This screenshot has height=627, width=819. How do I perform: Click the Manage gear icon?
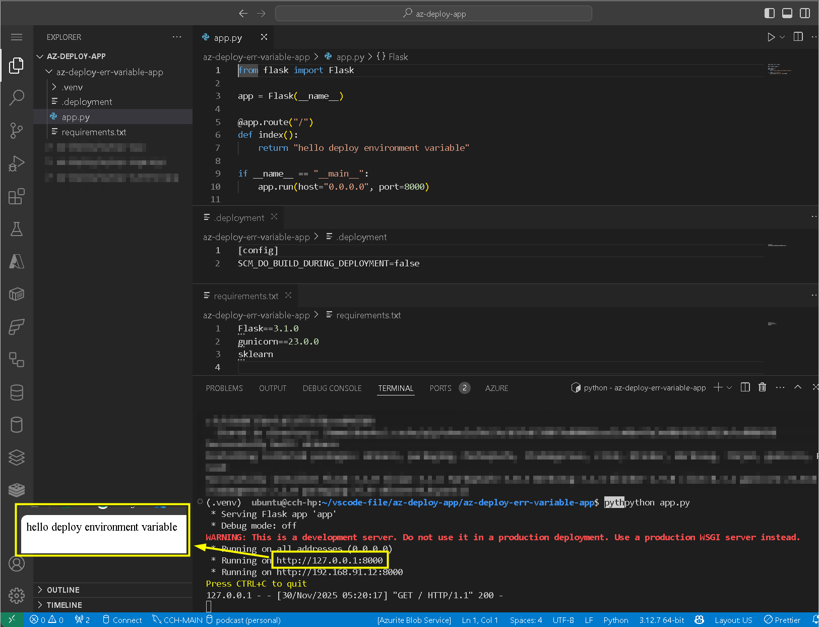click(x=17, y=596)
